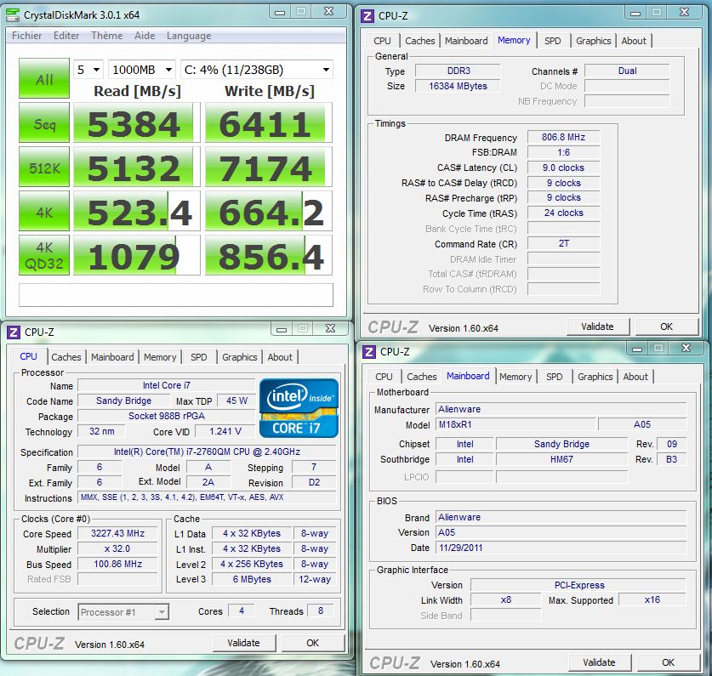Viewport: 712px width, 676px height.
Task: Open the test count dropdown showing 5
Action: pyautogui.click(x=88, y=70)
